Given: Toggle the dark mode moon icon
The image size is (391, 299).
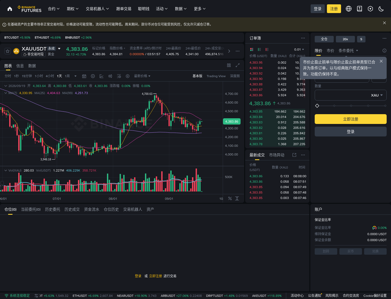Looking at the screenshot, I should (x=381, y=9).
